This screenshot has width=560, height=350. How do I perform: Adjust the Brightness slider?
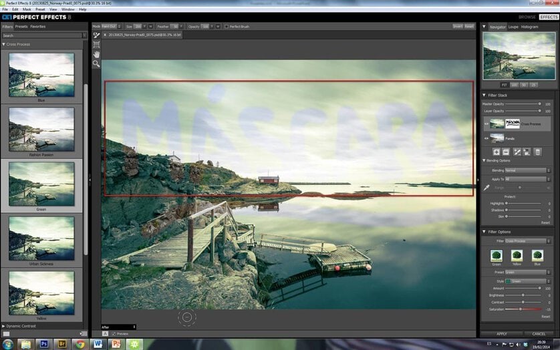click(x=523, y=295)
